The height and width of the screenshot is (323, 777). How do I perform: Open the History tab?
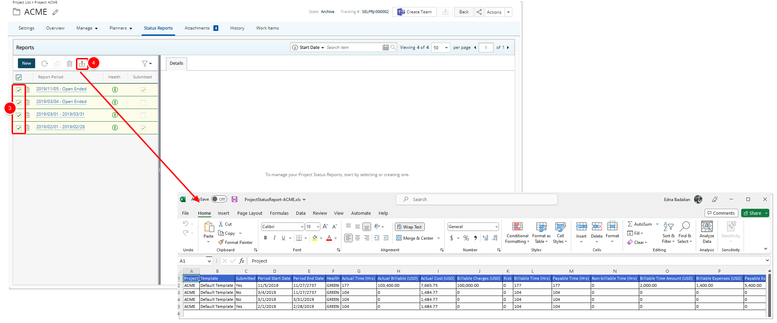(x=237, y=28)
